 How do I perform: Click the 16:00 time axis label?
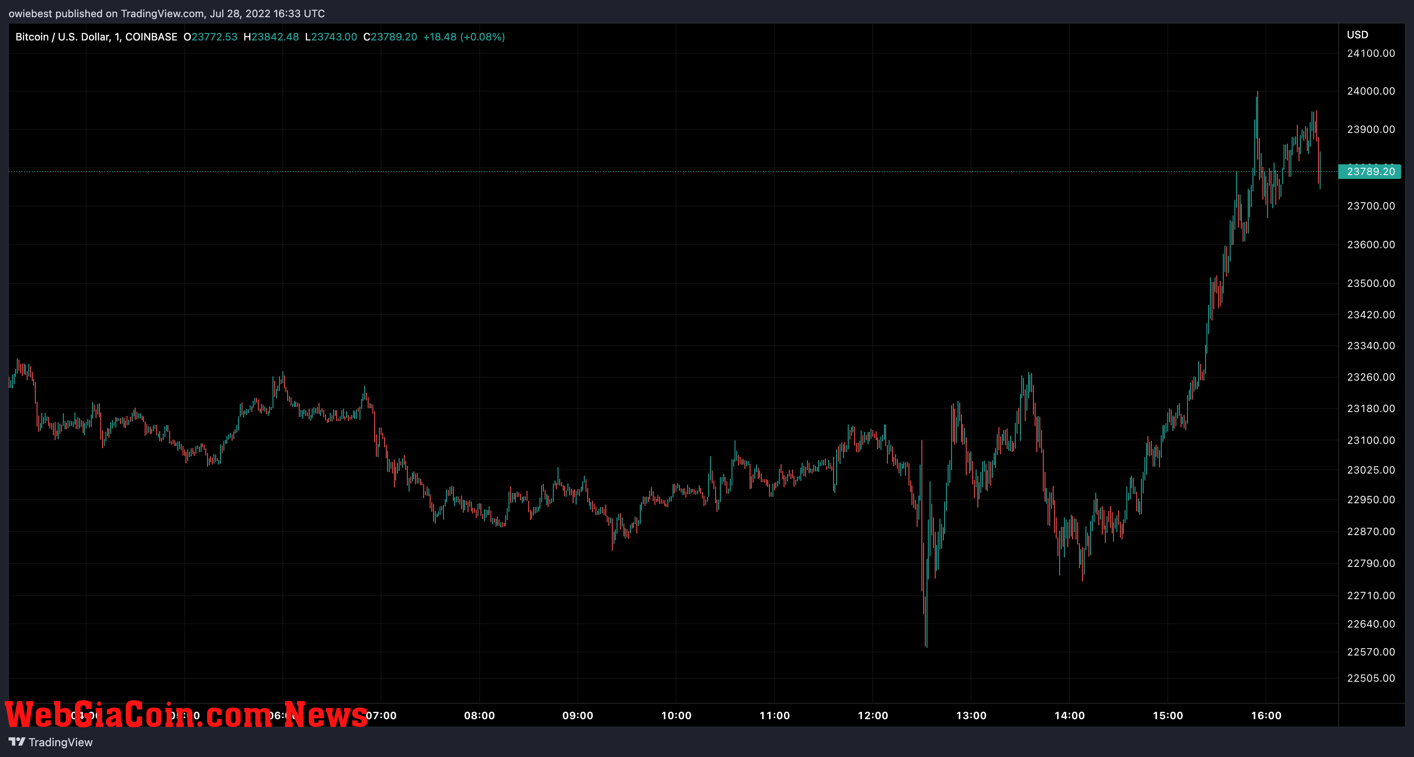point(1266,715)
